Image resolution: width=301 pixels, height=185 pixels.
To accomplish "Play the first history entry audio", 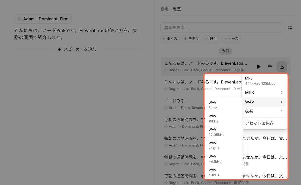I will point(259,67).
